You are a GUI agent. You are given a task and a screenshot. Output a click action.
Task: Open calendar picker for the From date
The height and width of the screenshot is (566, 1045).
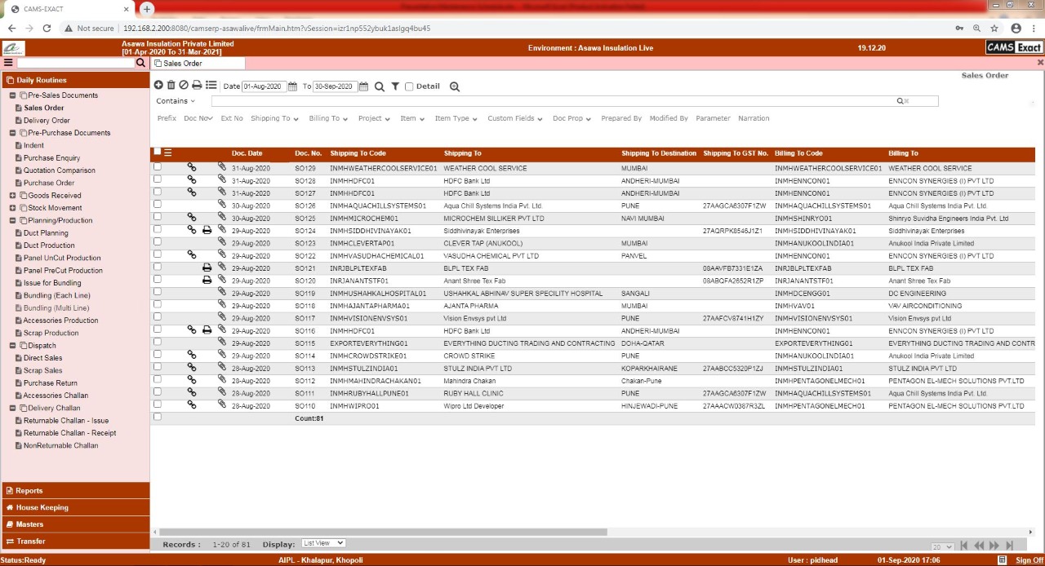[x=292, y=86]
